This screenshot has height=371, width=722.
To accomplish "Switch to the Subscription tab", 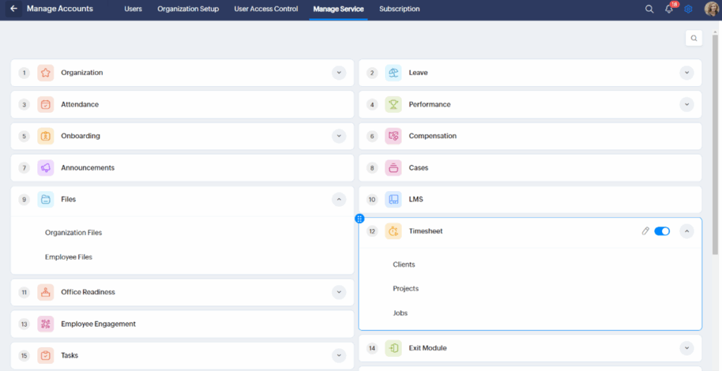I will tap(399, 9).
